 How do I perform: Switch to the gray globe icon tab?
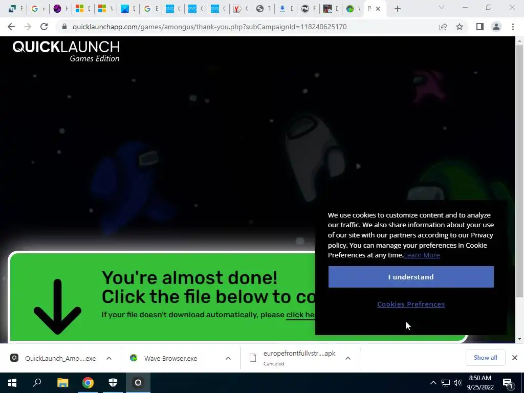pyautogui.click(x=259, y=9)
